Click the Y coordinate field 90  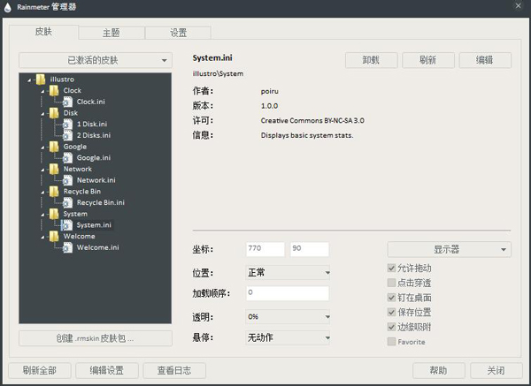(x=310, y=249)
